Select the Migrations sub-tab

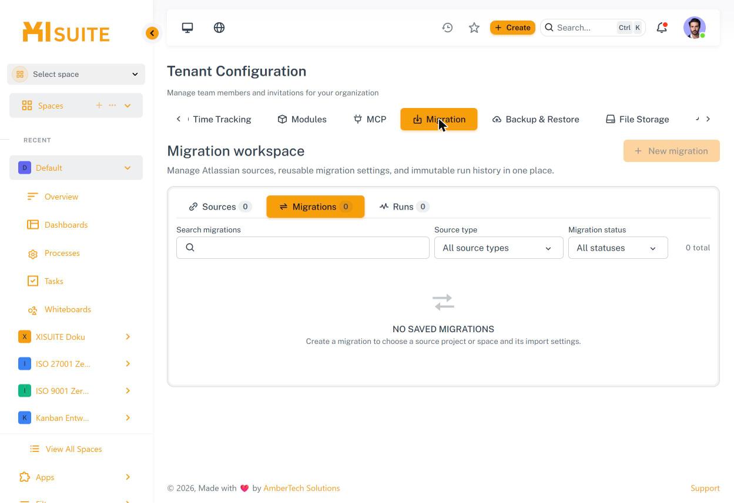[x=316, y=207]
